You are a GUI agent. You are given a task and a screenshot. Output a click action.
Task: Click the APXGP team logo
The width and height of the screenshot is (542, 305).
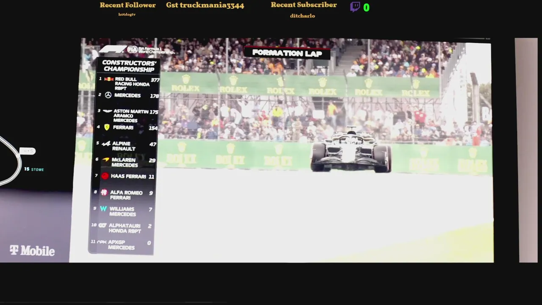point(102,242)
